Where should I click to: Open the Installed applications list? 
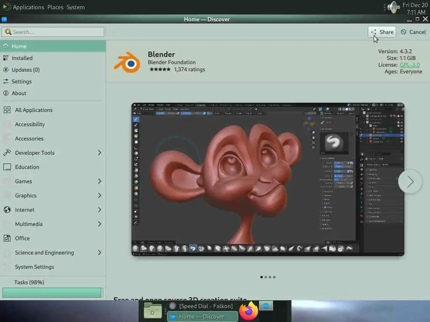tap(52, 58)
